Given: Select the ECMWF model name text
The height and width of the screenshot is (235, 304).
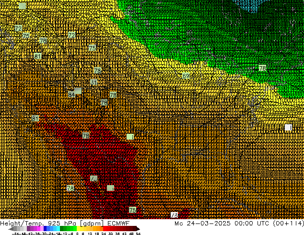Looking at the screenshot, I should pos(118,223).
